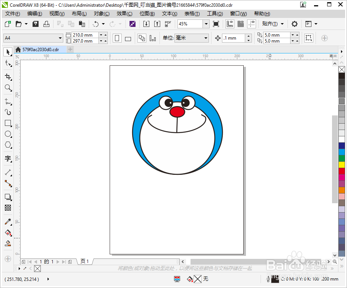This screenshot has height=288, width=347.
Task: Toggle Show guidelines button
Action: 252,24
